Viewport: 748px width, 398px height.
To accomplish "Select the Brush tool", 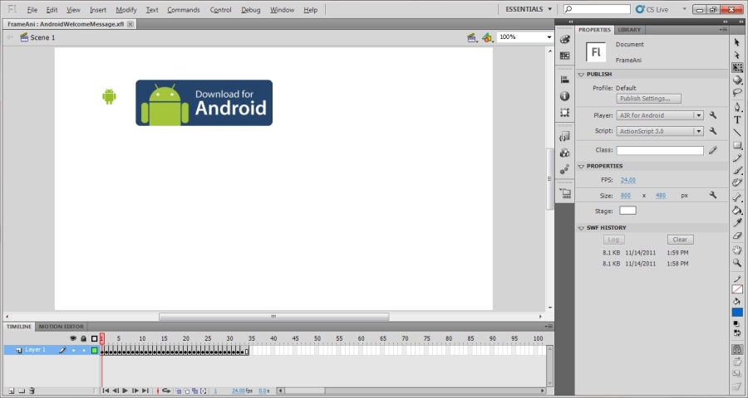I will coord(737,171).
